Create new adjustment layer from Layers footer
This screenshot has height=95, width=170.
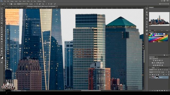(160, 91)
